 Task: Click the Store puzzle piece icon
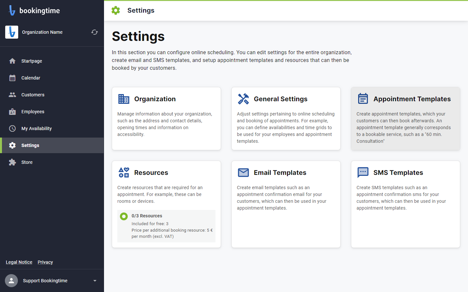click(x=12, y=162)
